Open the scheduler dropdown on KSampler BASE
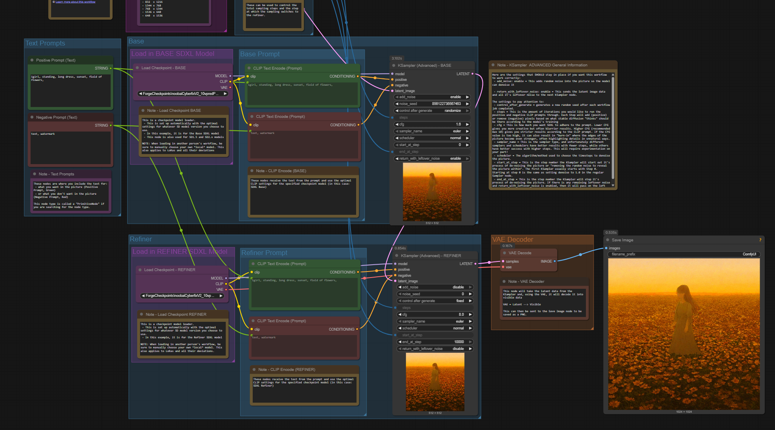775x430 pixels. click(432, 138)
